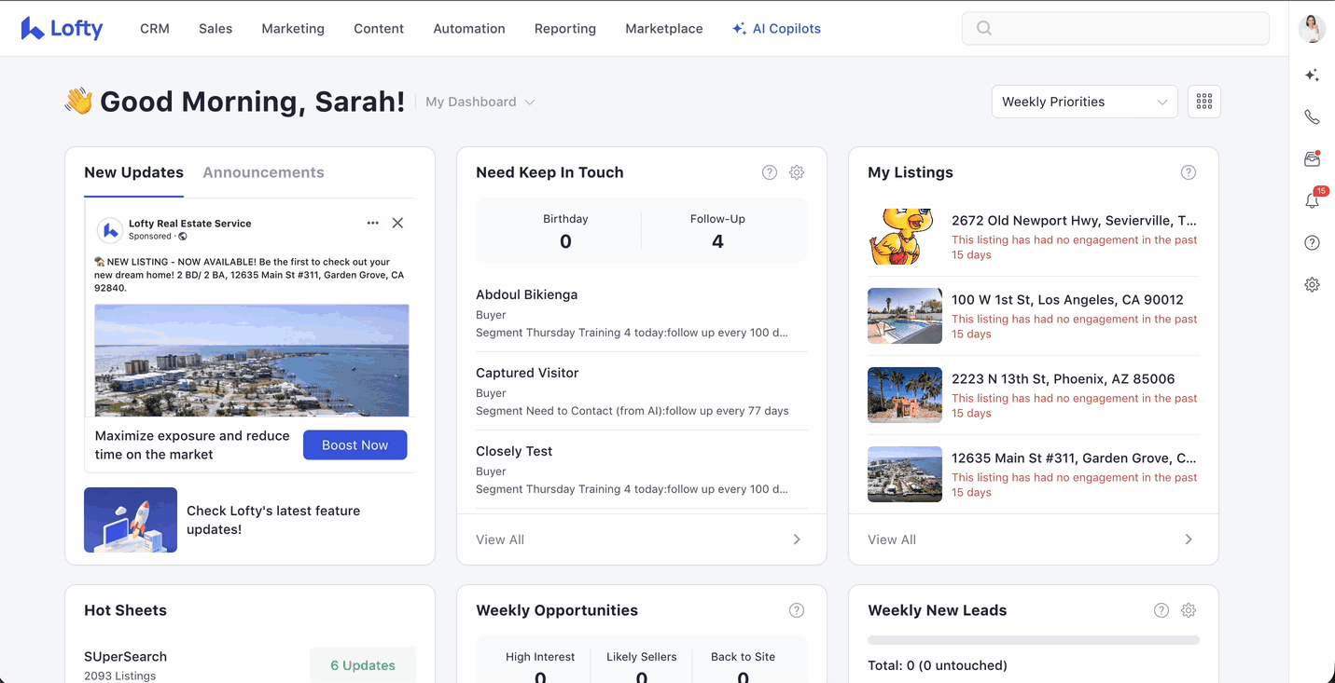Open the settings gear in right sidebar

tap(1312, 285)
